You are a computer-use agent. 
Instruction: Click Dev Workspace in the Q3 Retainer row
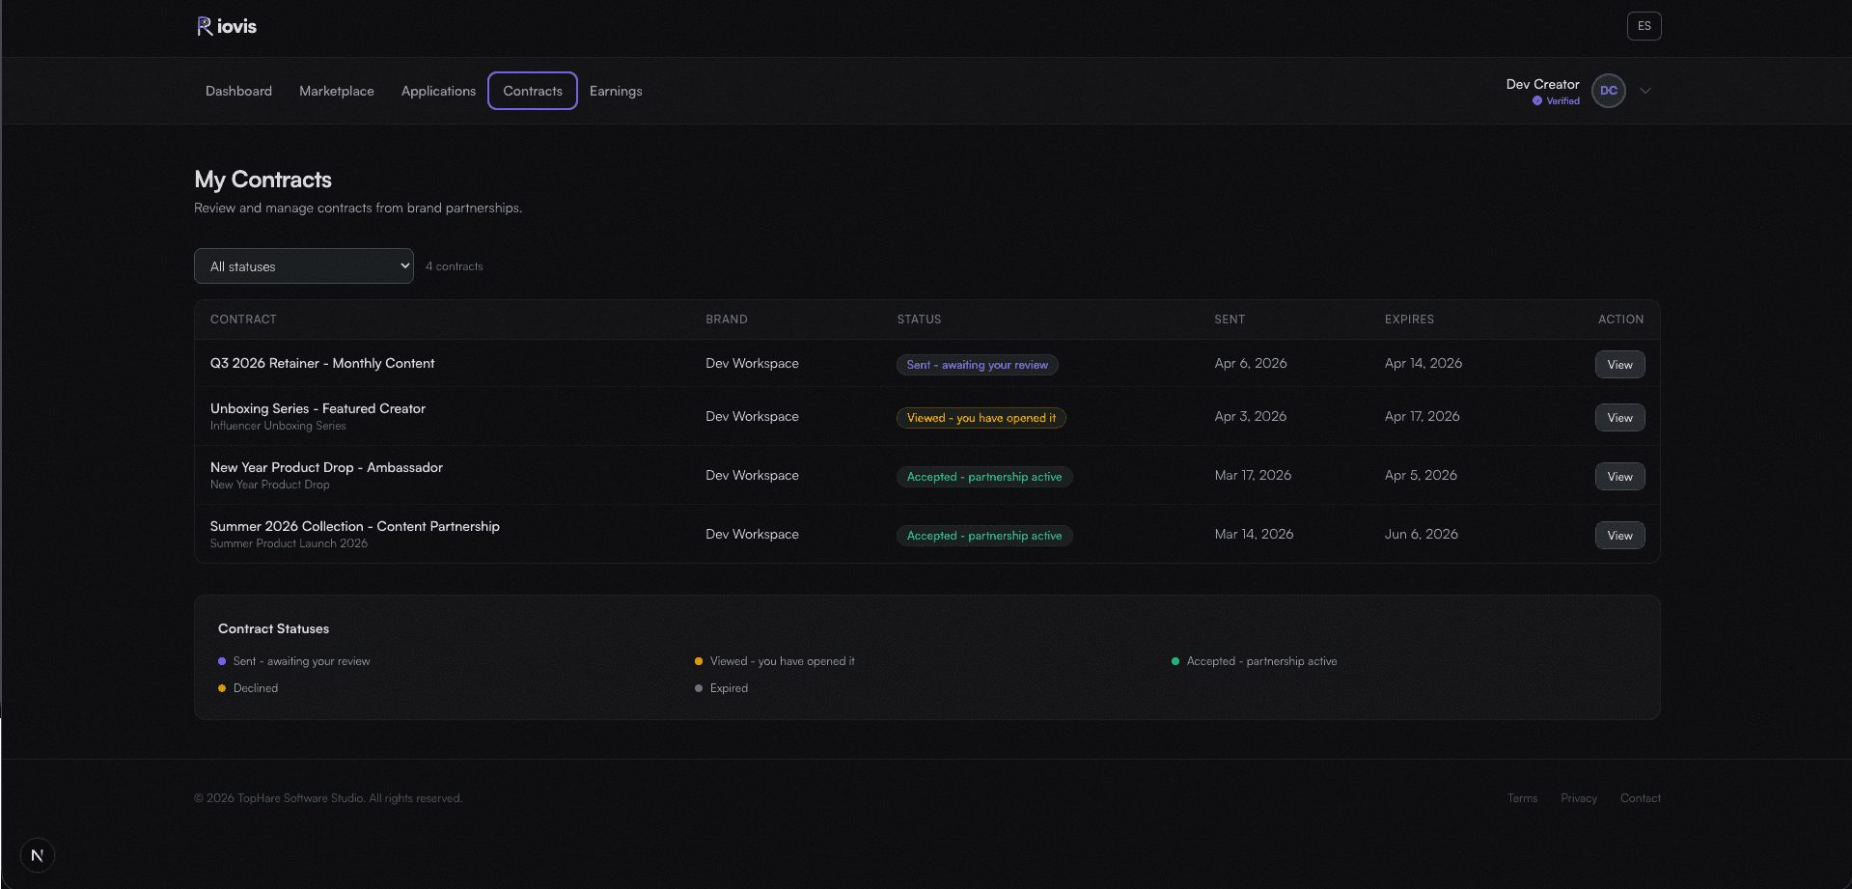752,363
